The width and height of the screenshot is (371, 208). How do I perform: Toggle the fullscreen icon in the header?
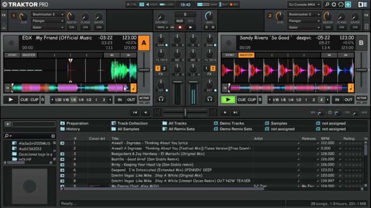[x=348, y=4]
